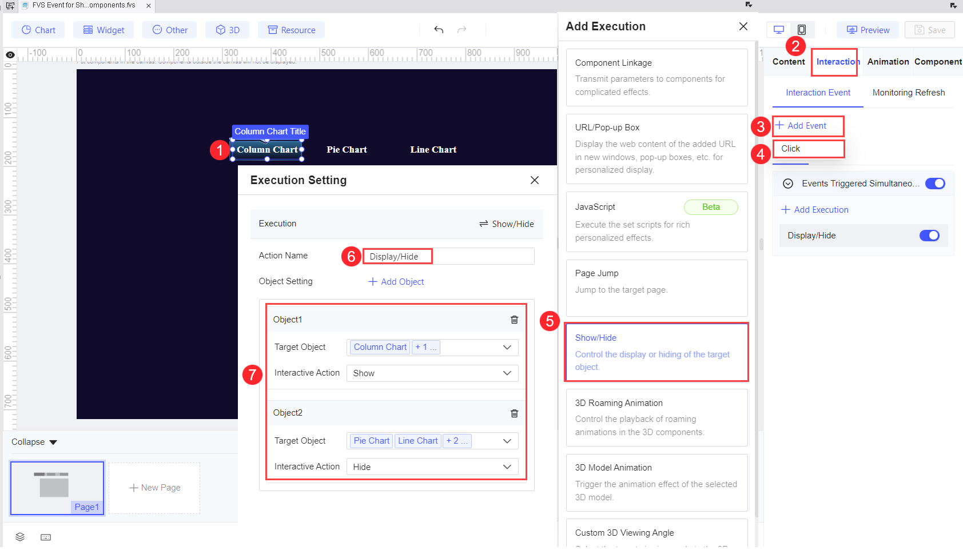Switch to Interaction tab
963x550 pixels.
[x=838, y=62]
